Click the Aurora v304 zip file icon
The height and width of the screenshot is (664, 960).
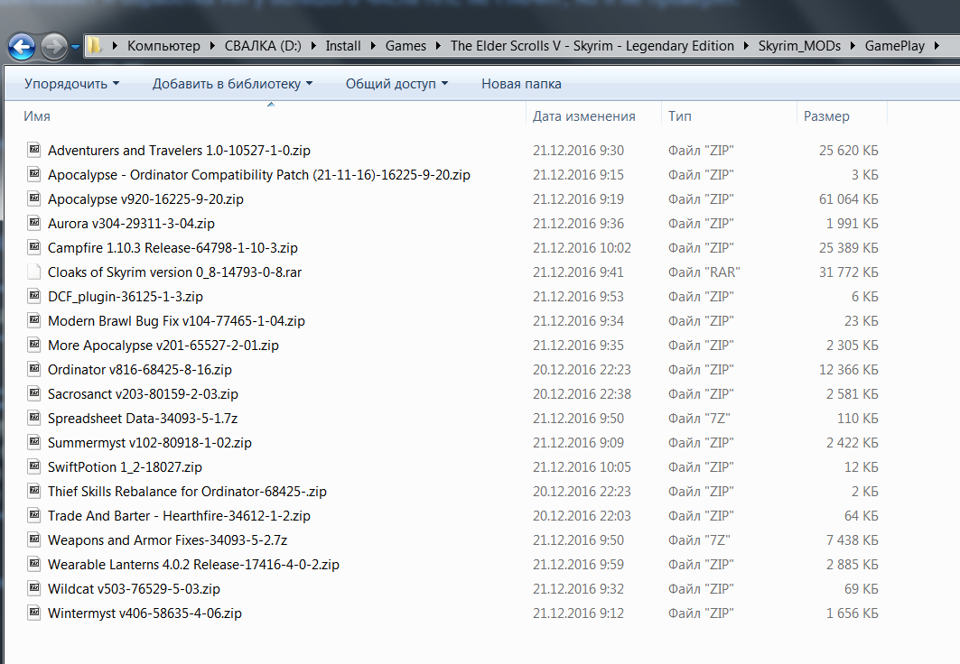[x=34, y=223]
